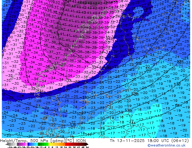Screen dimensions: 192x148
Task: Click the 'Height/Temp. 500 hPa' map title
Action: pyautogui.click(x=25, y=140)
